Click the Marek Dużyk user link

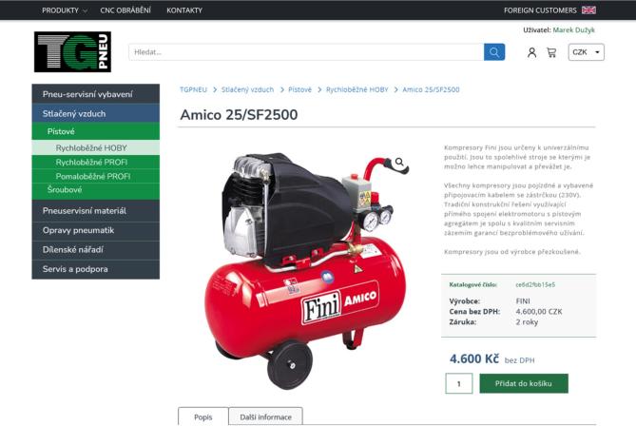click(x=573, y=30)
